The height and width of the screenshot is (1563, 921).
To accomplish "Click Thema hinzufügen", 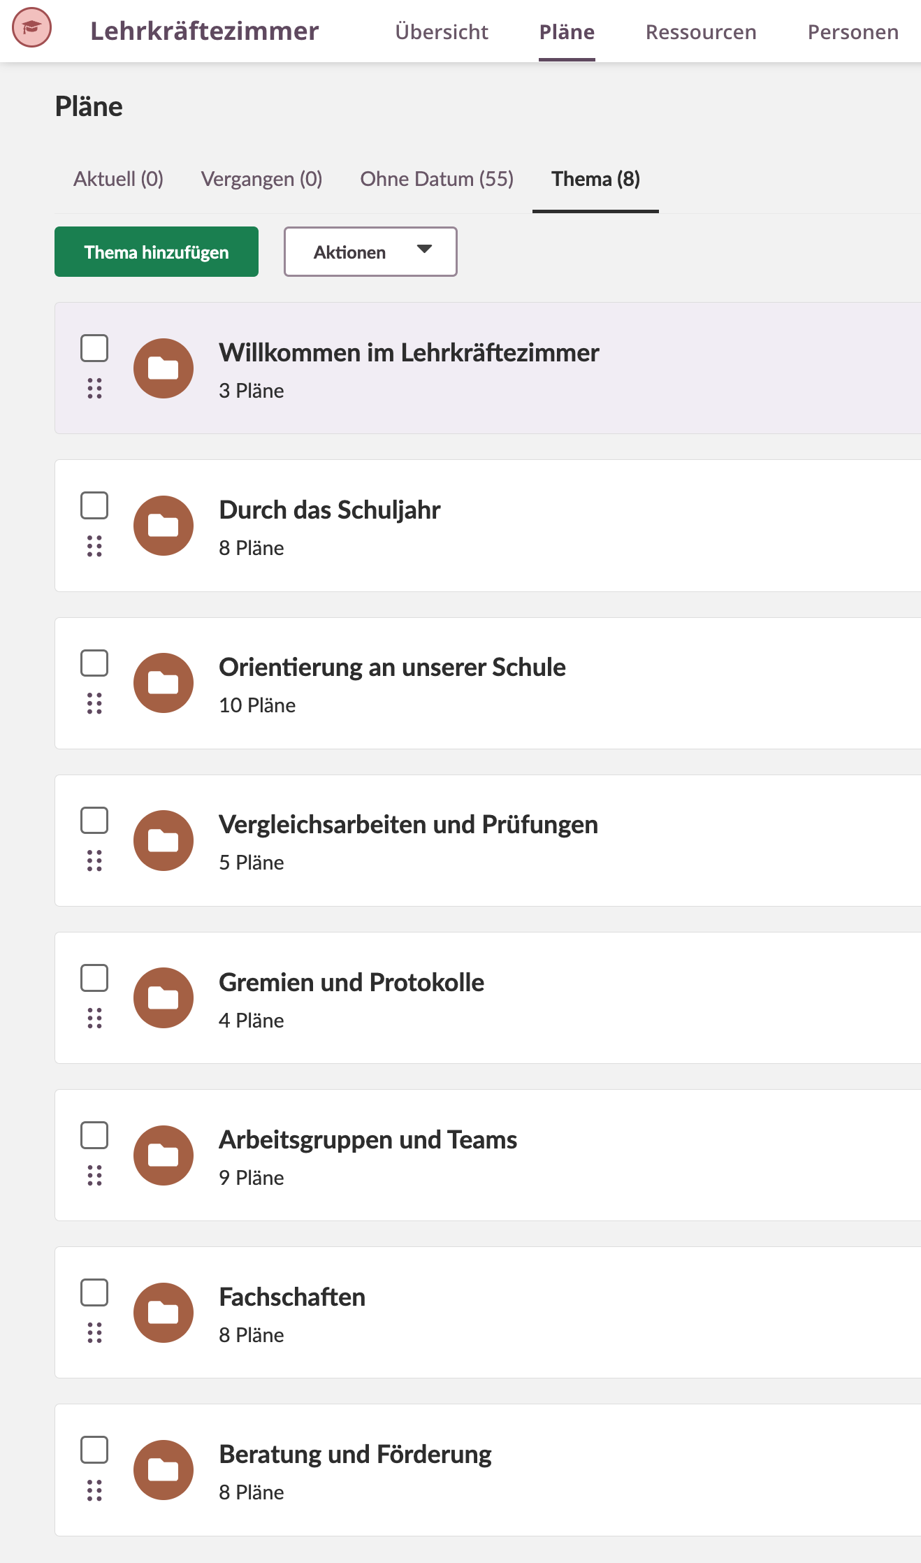I will [156, 252].
